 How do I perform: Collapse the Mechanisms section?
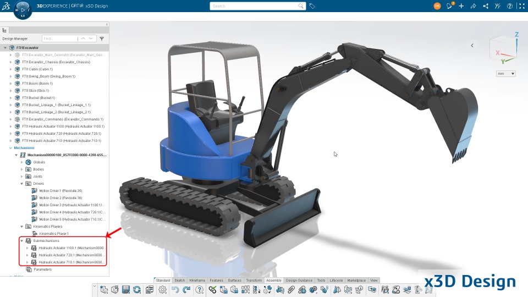point(11,148)
